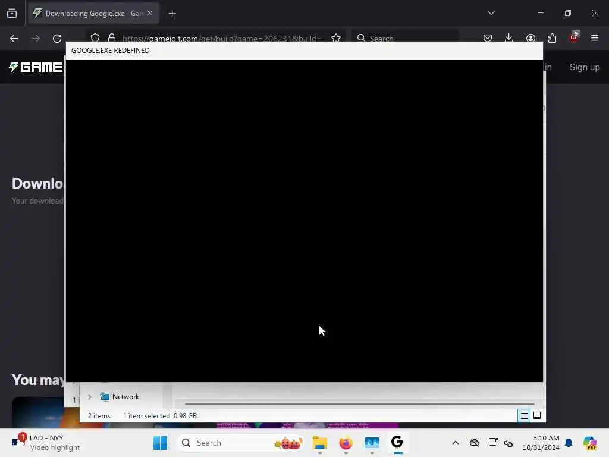Click the muted volume tray icon
Screen dimensions: 609x457
click(x=509, y=443)
